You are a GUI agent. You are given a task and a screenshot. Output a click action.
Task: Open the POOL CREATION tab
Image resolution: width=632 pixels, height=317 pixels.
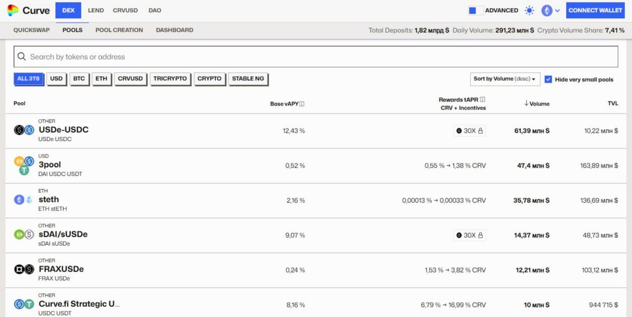point(119,30)
